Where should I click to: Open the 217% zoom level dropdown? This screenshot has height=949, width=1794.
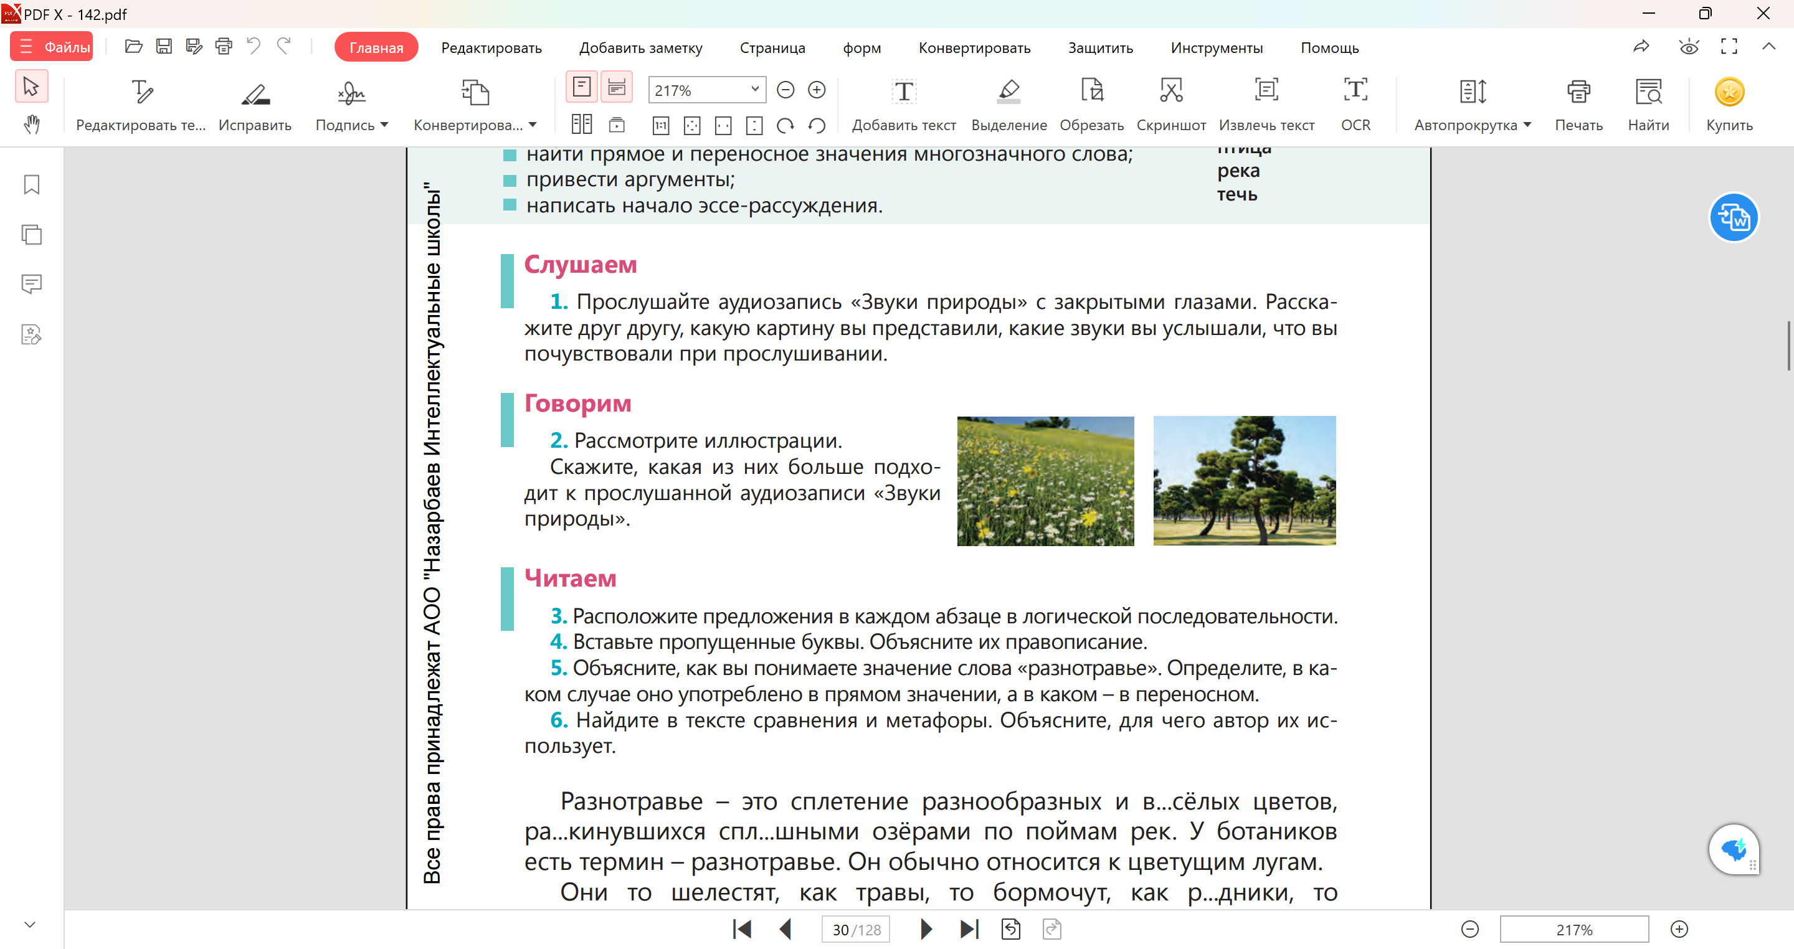pyautogui.click(x=754, y=90)
